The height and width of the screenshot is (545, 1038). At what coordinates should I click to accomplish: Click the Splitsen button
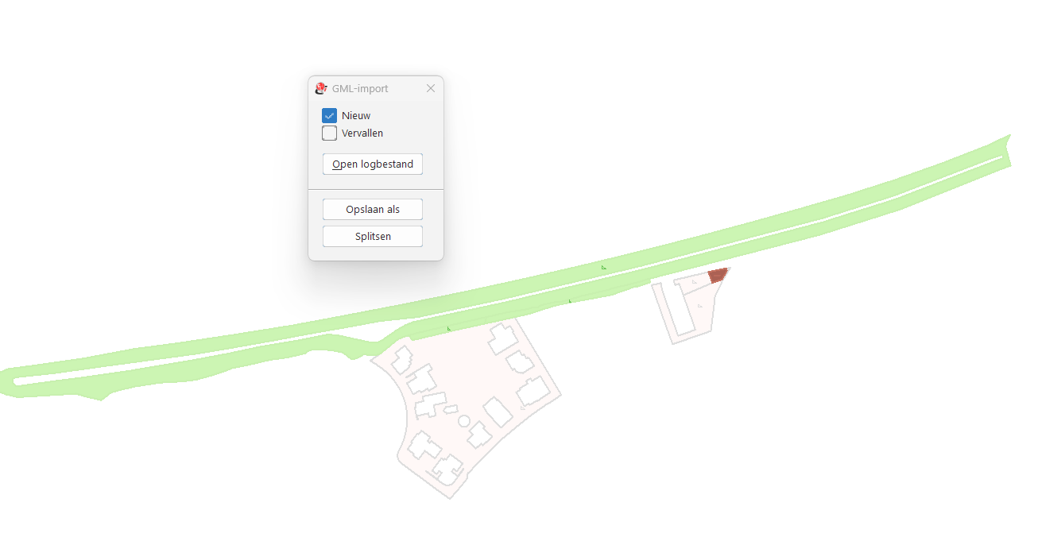373,236
